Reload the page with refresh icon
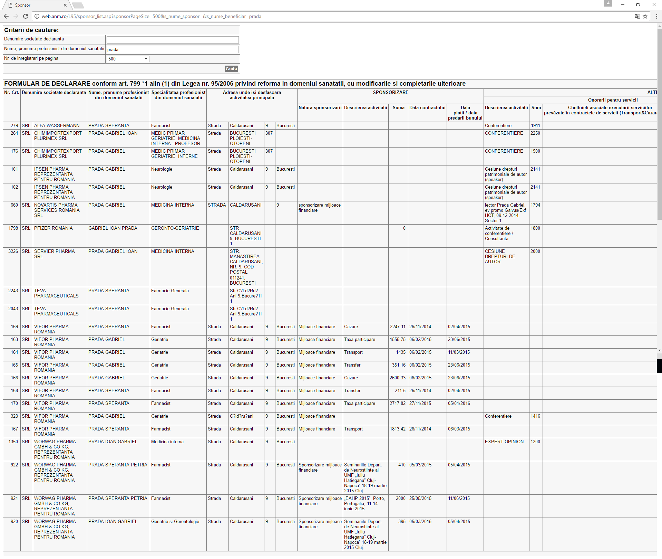Image resolution: width=662 pixels, height=559 pixels. 26,16
